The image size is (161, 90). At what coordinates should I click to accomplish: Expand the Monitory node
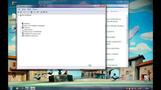(21, 24)
